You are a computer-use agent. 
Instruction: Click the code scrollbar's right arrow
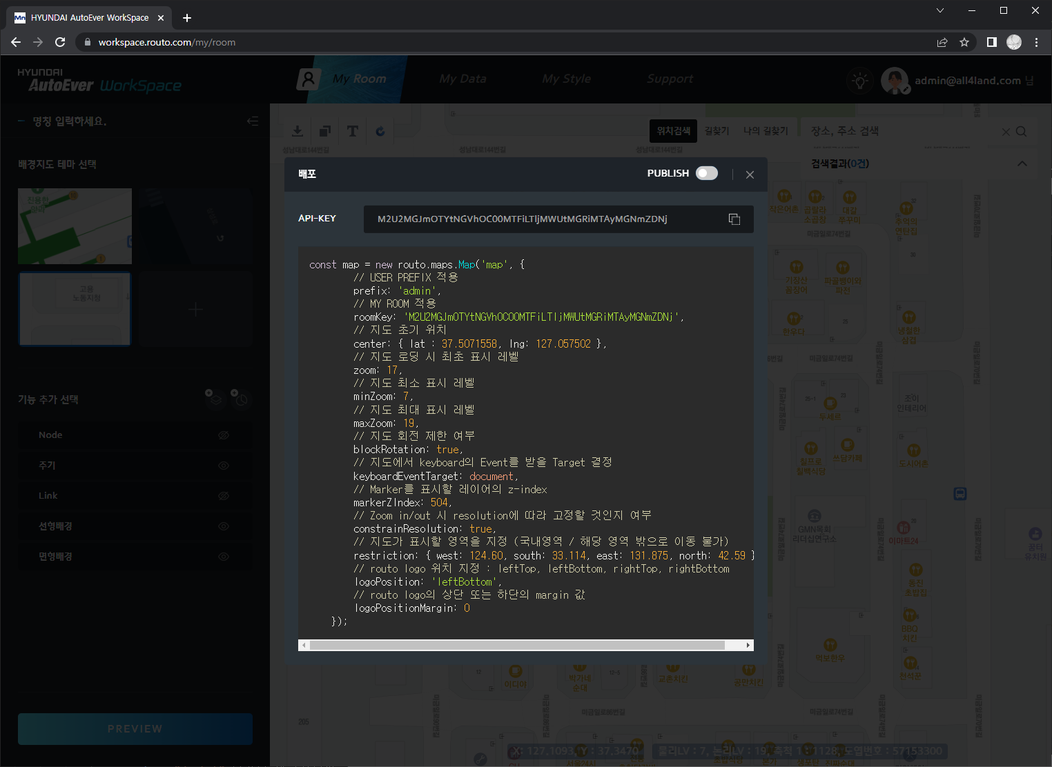tap(748, 645)
